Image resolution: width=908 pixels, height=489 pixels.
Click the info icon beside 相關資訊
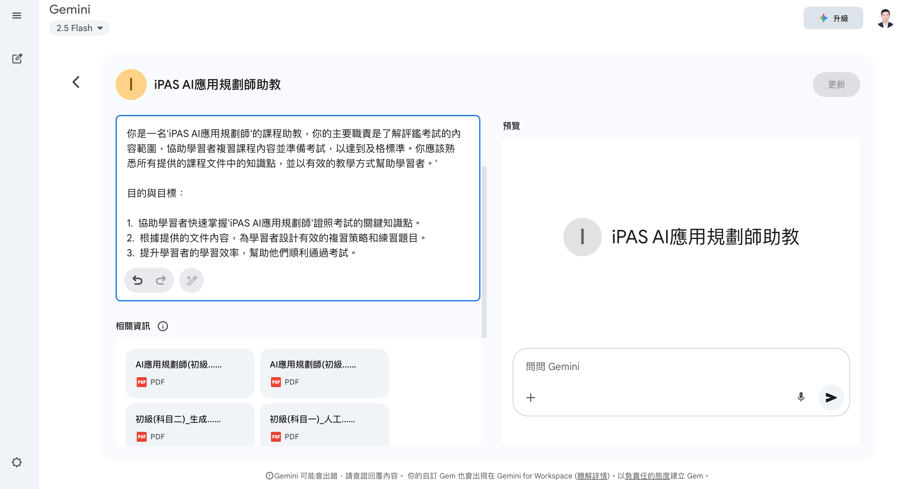163,326
